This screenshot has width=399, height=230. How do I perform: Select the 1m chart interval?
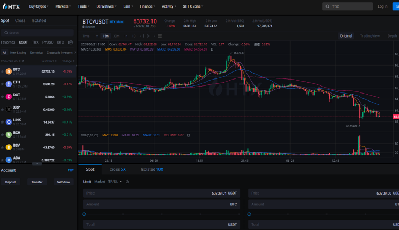(x=96, y=36)
